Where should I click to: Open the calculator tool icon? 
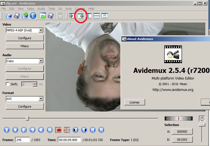60,16
